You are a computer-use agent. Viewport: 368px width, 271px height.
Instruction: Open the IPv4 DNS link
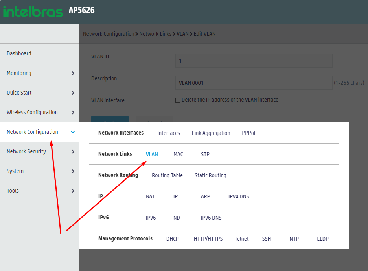[x=238, y=196]
